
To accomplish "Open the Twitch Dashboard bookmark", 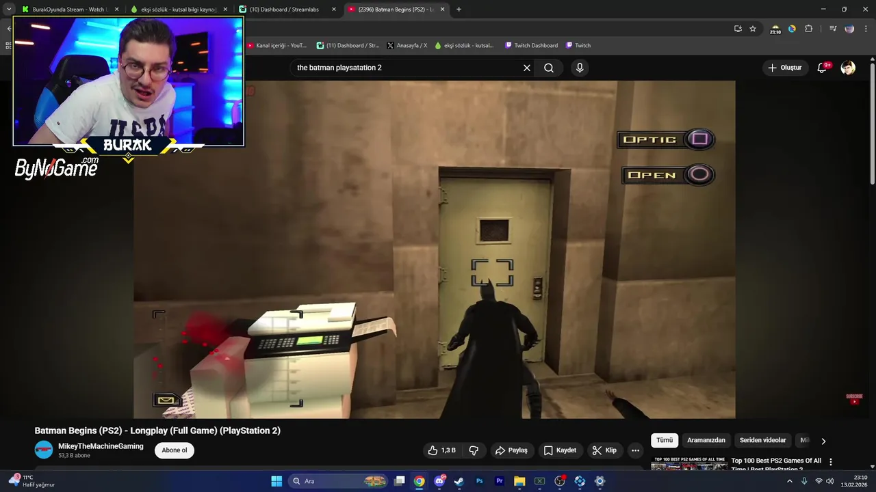I will (531, 46).
